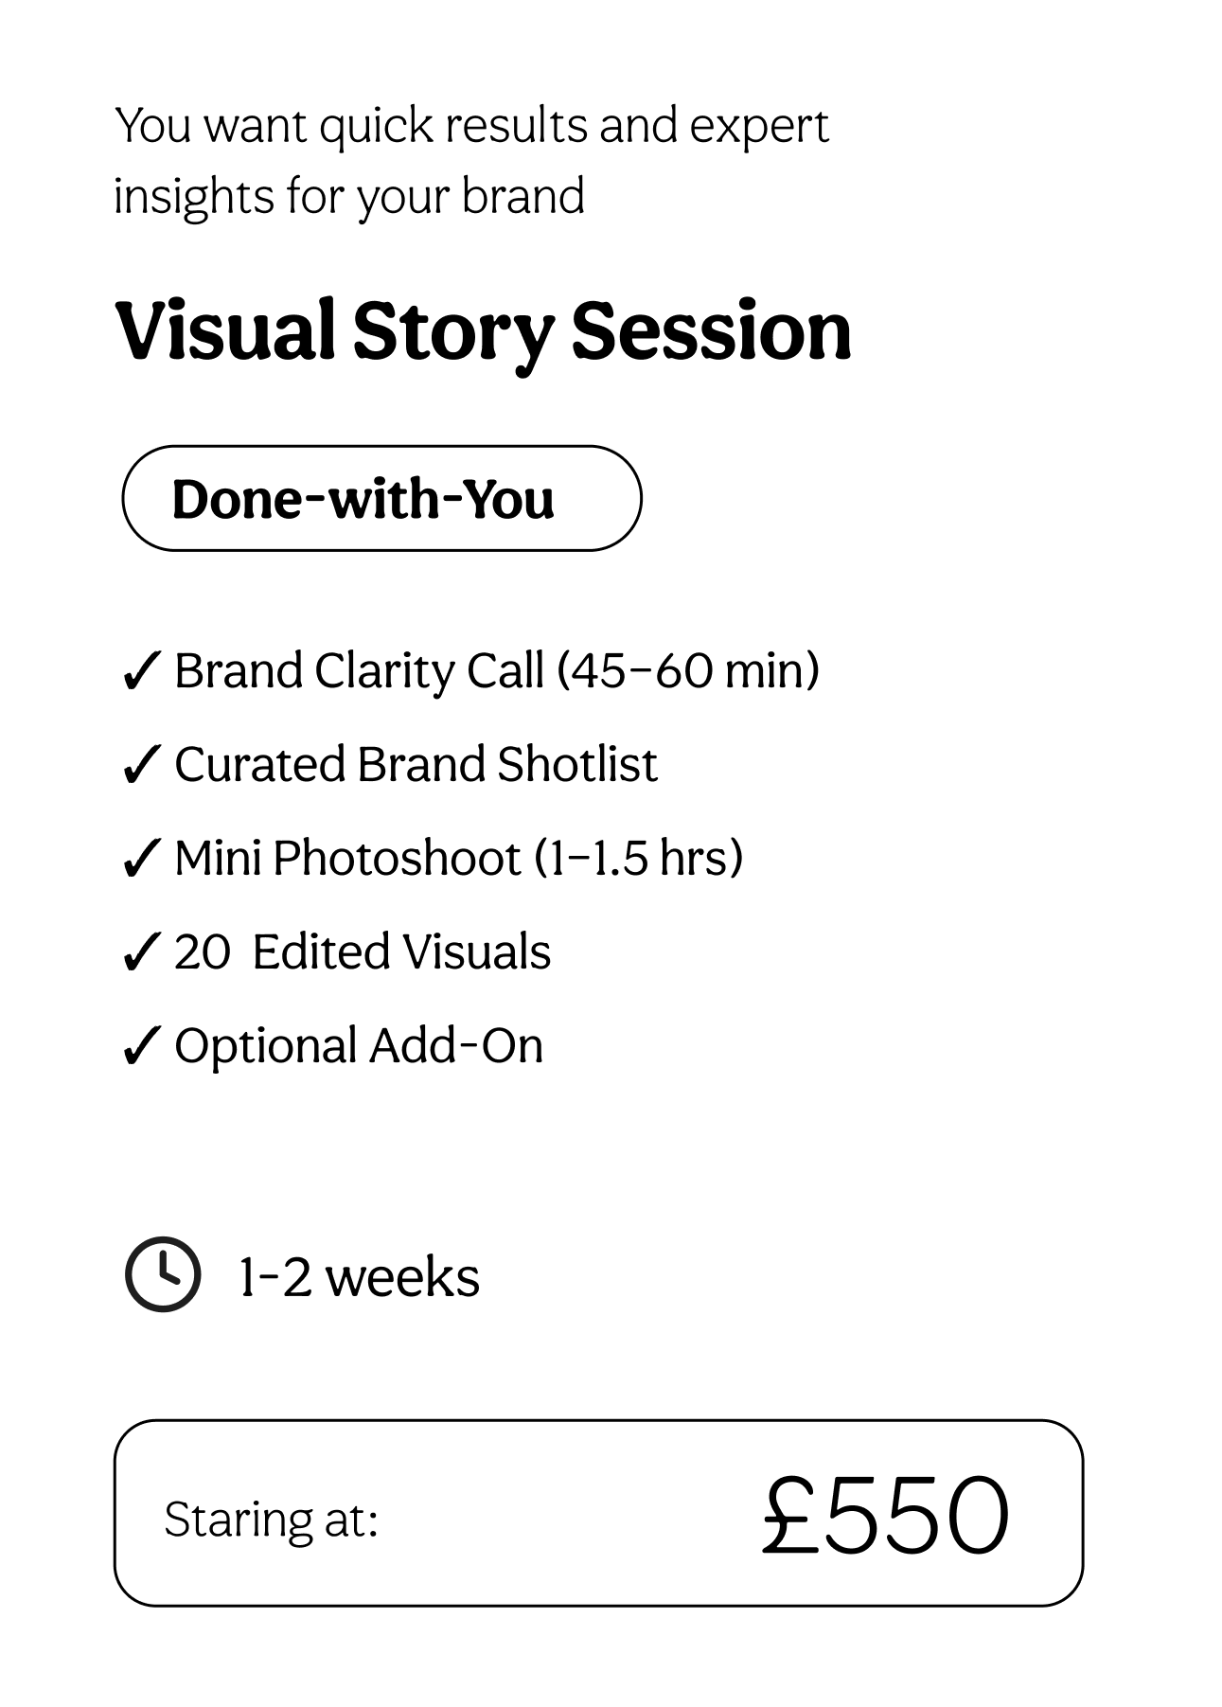Select the Curated Brand Shotlist text
This screenshot has height=1707, width=1222.
[x=416, y=764]
